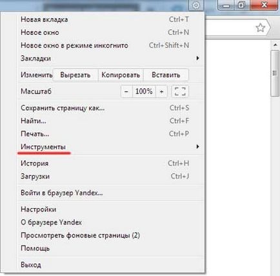Click the bookmark star icon
This screenshot has width=280, height=276.
(x=260, y=28)
